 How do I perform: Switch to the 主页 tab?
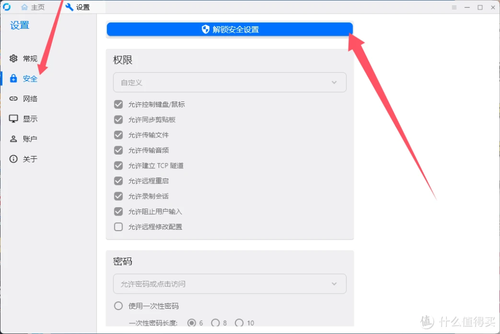click(x=33, y=7)
